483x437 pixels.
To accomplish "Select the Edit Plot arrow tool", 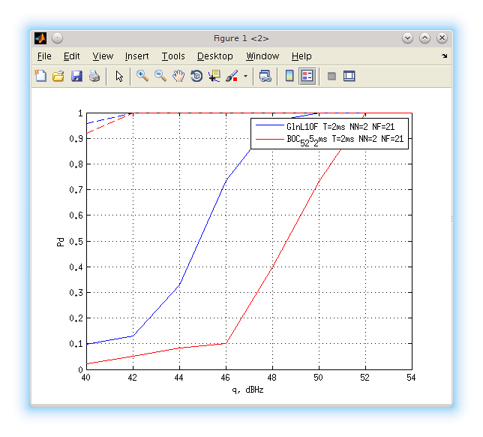I will point(118,76).
